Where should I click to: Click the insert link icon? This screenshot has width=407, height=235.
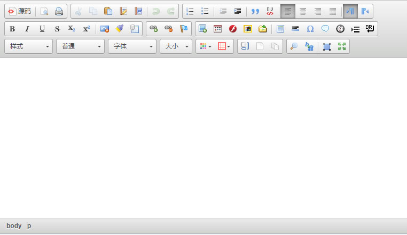[x=154, y=29]
